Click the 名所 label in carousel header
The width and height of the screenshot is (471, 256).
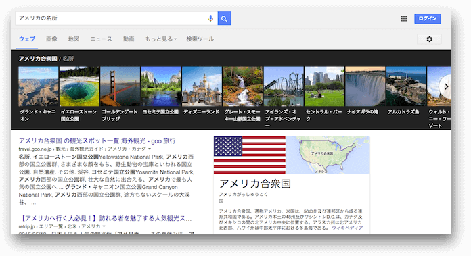click(x=68, y=59)
